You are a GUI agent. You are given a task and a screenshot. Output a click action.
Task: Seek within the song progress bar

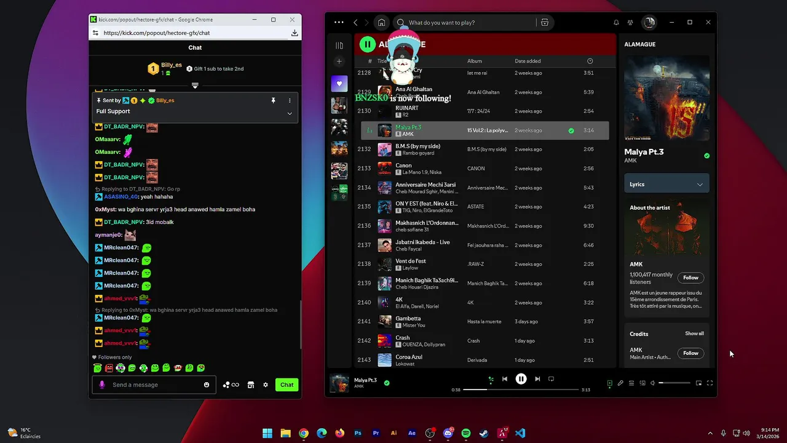tap(521, 389)
